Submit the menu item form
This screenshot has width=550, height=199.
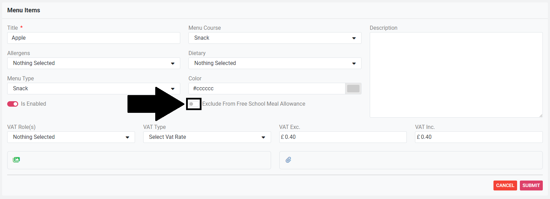coord(531,185)
